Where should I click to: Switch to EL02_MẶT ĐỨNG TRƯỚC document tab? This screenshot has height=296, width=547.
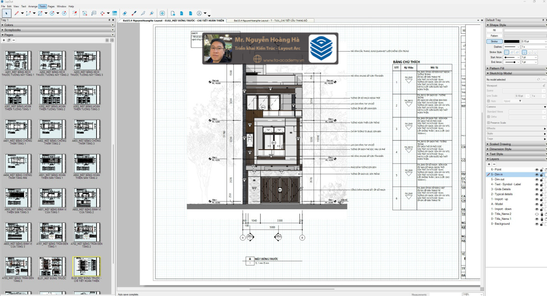point(173,21)
